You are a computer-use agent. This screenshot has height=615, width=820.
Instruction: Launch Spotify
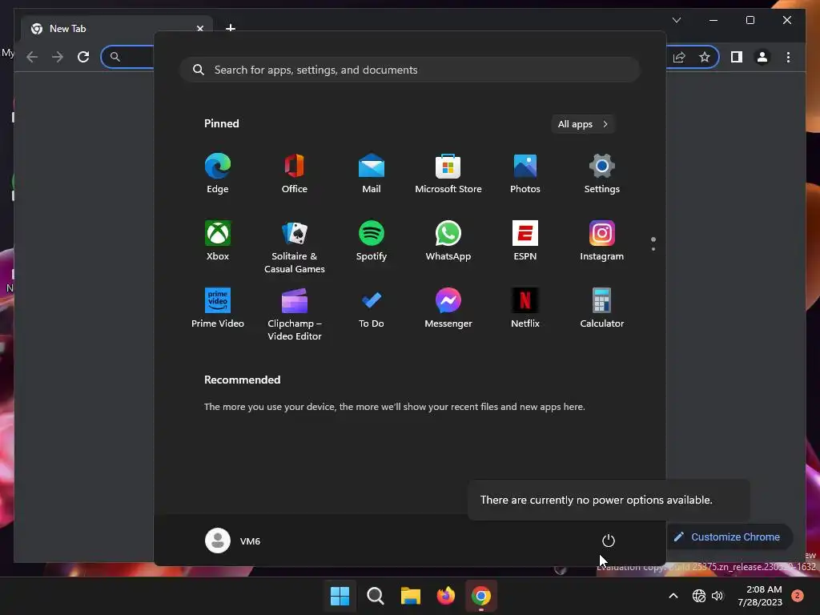[x=372, y=241]
